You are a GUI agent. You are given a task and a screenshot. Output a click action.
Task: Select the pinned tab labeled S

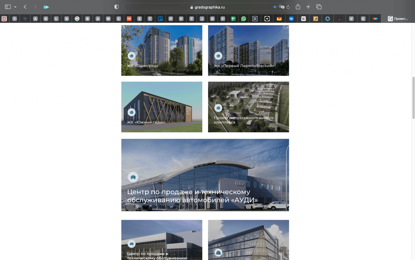click(x=67, y=19)
